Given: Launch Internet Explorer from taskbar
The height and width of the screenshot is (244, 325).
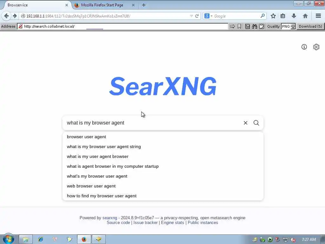Looking at the screenshot, I should click(x=40, y=240).
